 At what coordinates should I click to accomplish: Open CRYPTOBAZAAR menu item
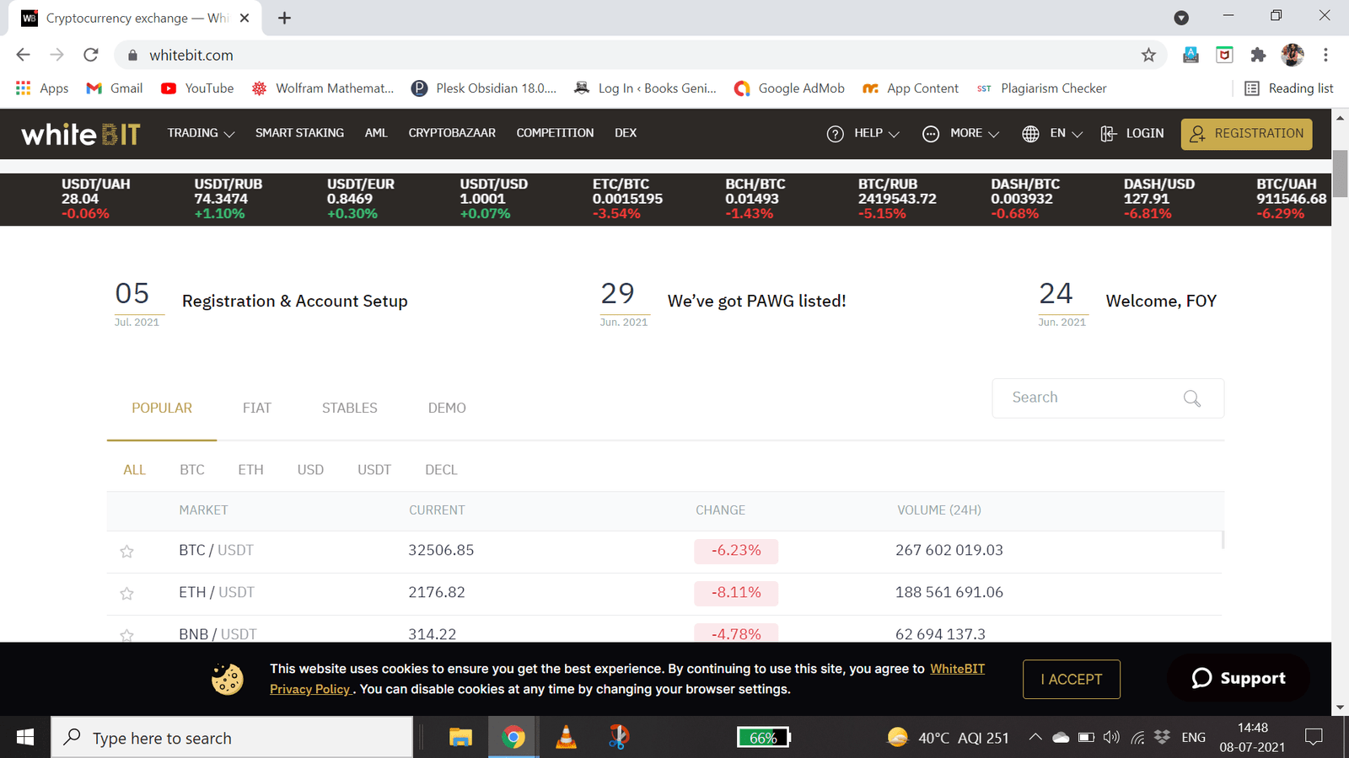[452, 133]
